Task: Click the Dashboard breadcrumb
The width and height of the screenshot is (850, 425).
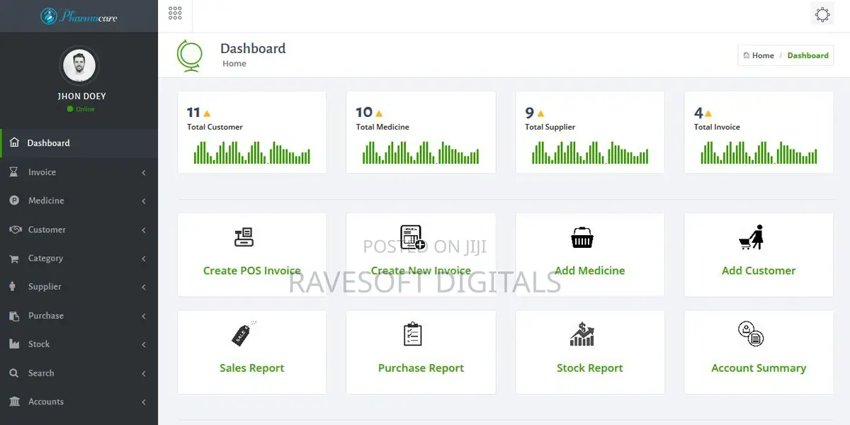Action: (807, 55)
